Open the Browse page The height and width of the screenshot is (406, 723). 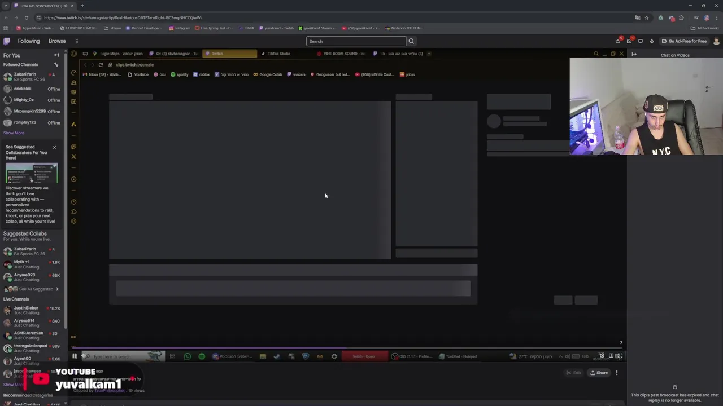click(x=57, y=41)
